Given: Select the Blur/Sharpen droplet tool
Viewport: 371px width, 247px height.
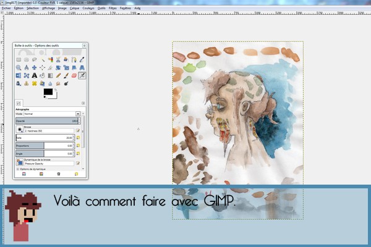Looking at the screenshot, I should coord(50,84).
